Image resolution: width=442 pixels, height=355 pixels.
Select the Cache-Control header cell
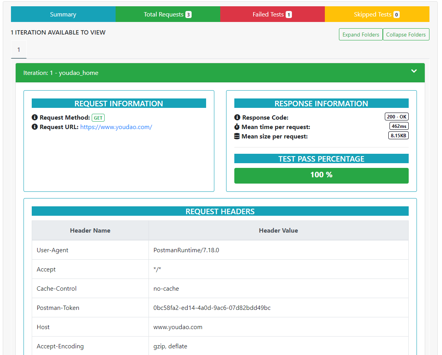(90, 288)
